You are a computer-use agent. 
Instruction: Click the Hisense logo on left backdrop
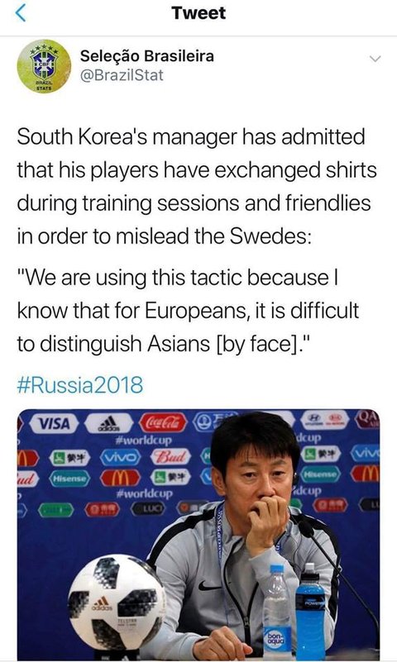tap(69, 478)
